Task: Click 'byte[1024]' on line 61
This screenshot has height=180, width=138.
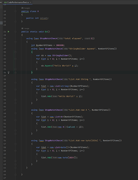Action: 69,158
